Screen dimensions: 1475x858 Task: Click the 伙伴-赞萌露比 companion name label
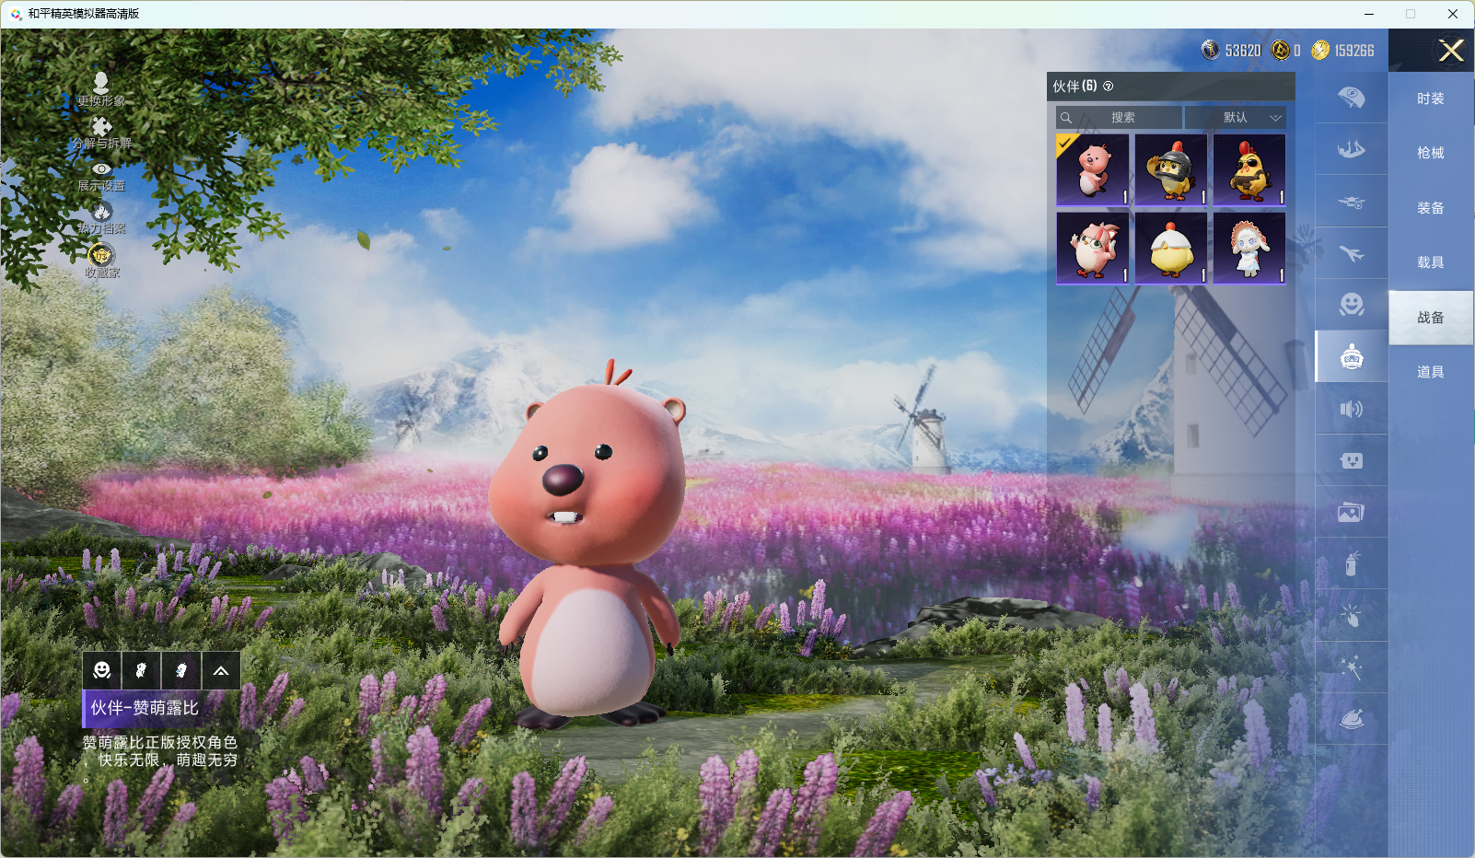tap(145, 708)
